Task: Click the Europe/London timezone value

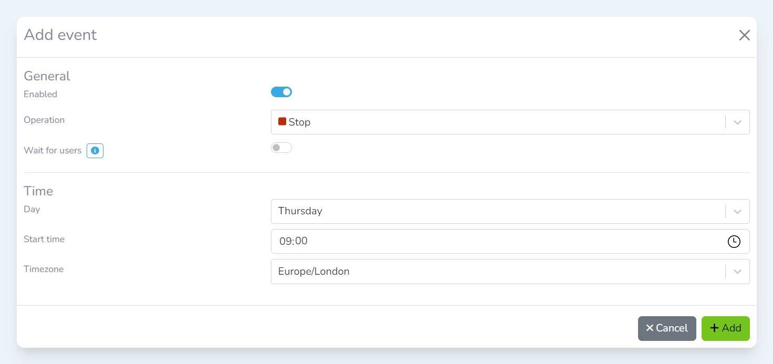Action: (x=314, y=272)
